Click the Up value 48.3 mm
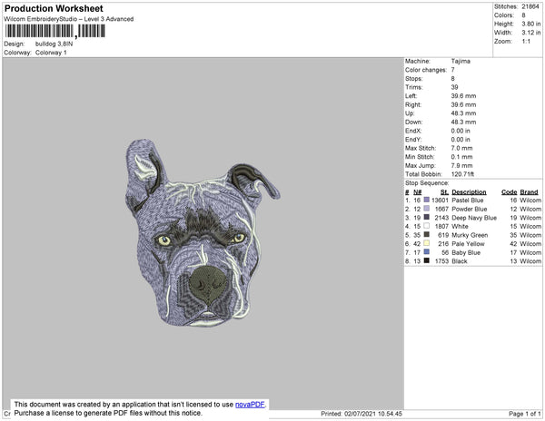The image size is (545, 421). 463,113
